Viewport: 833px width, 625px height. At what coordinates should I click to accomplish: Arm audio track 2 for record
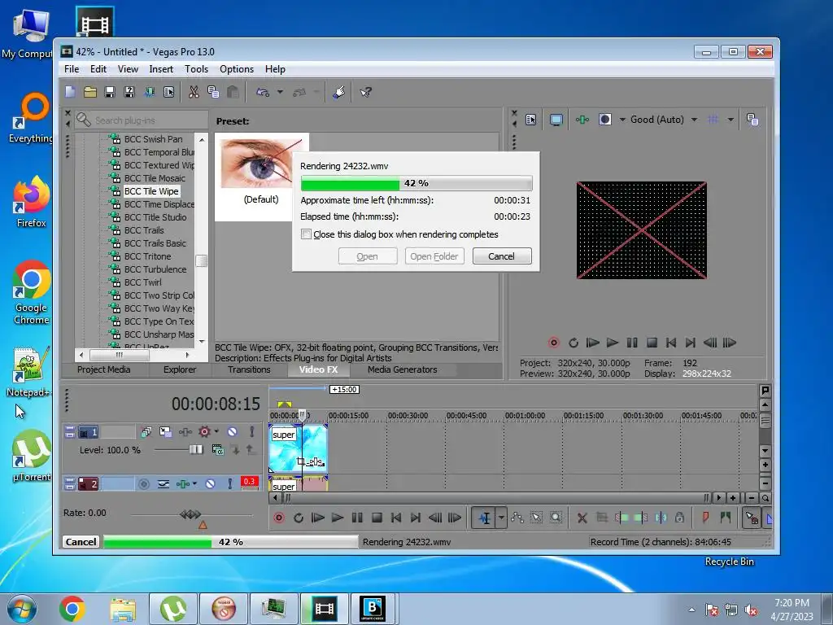(x=143, y=483)
